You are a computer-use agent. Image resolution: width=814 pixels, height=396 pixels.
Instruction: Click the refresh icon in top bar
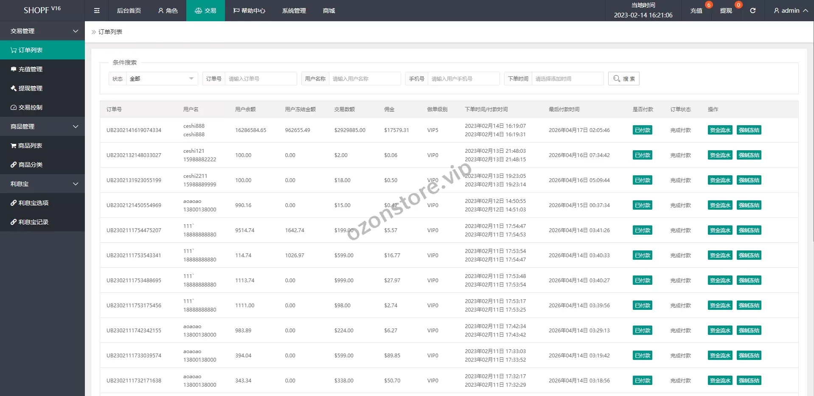coord(752,11)
